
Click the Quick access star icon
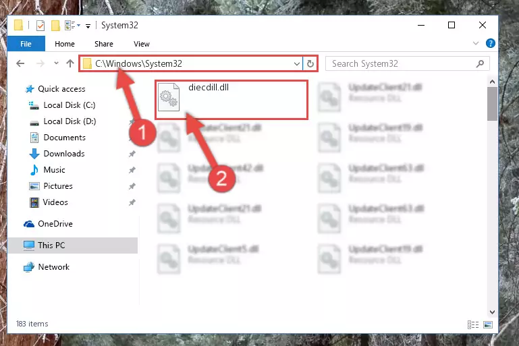coord(30,88)
